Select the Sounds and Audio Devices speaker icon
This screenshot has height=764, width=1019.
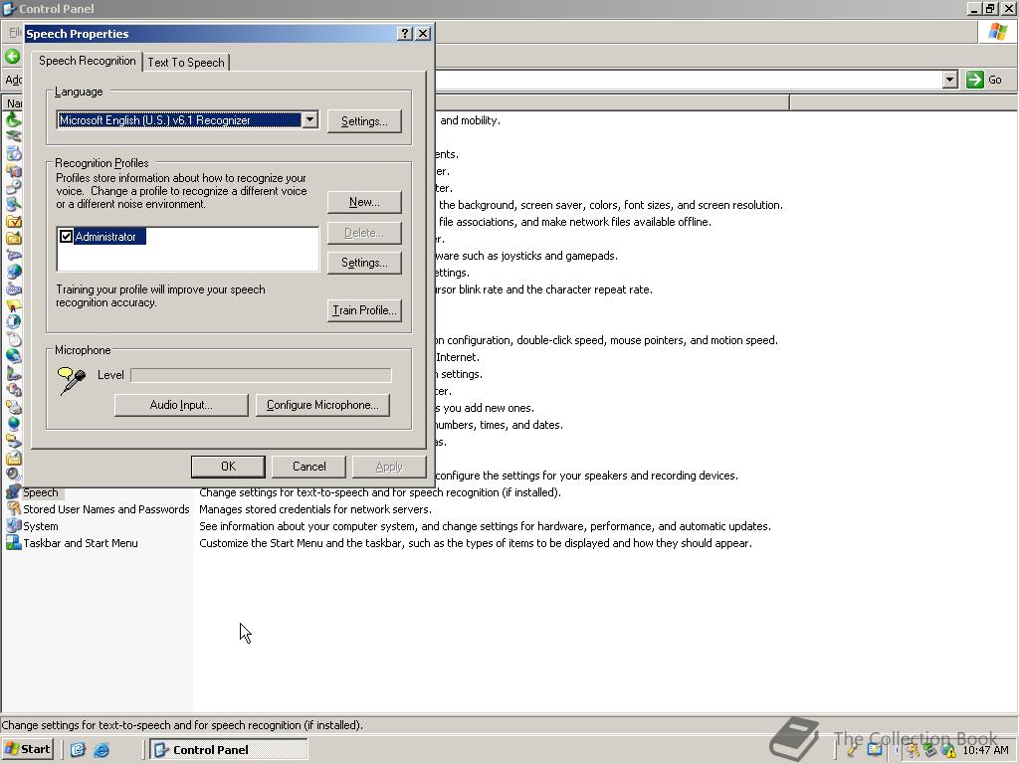pos(13,475)
